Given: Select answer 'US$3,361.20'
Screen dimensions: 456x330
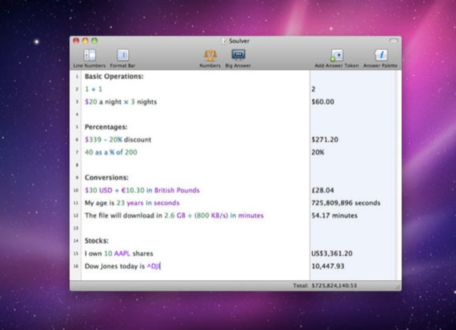Looking at the screenshot, I should click(x=332, y=254).
